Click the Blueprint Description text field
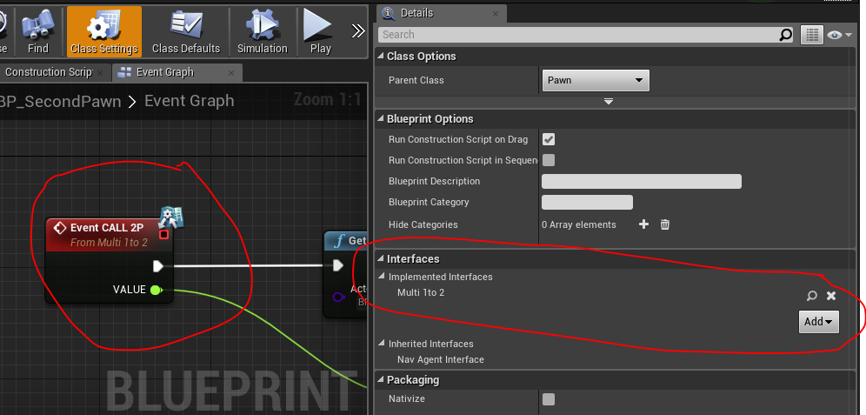The width and height of the screenshot is (866, 415). [x=641, y=181]
